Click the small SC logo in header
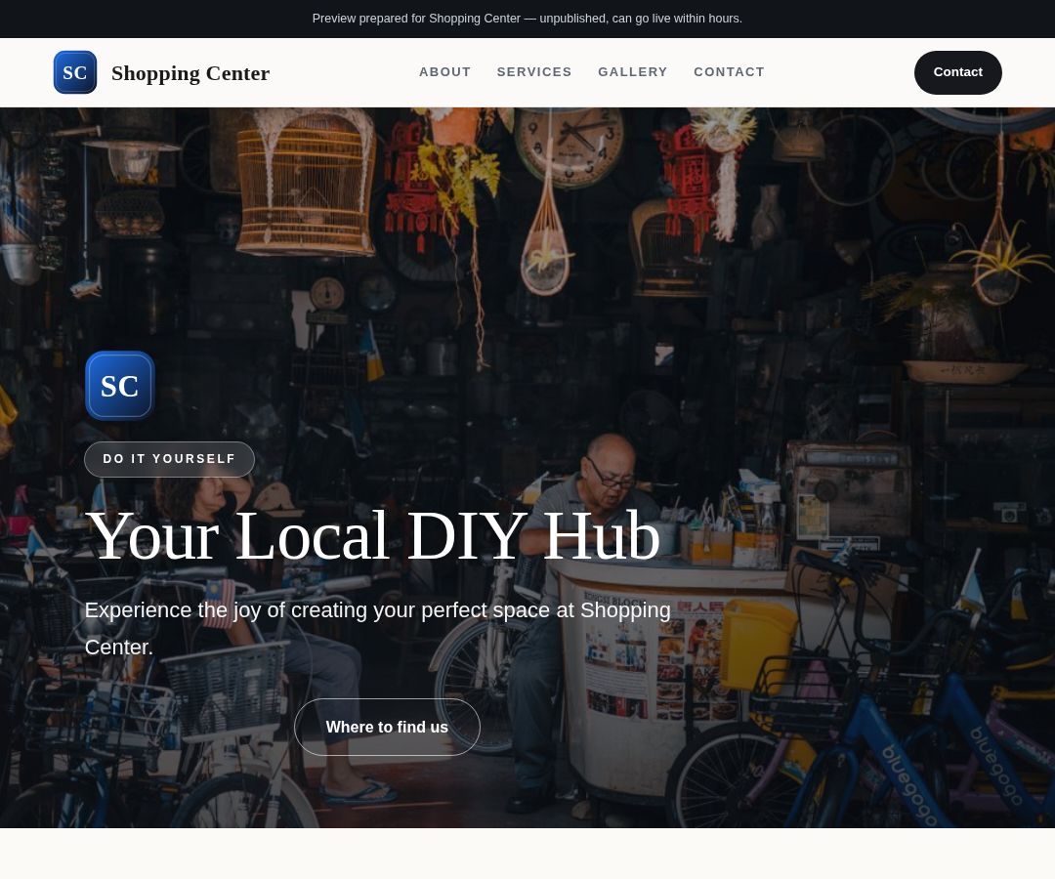Screen dimensions: 1055x879 (x=74, y=72)
